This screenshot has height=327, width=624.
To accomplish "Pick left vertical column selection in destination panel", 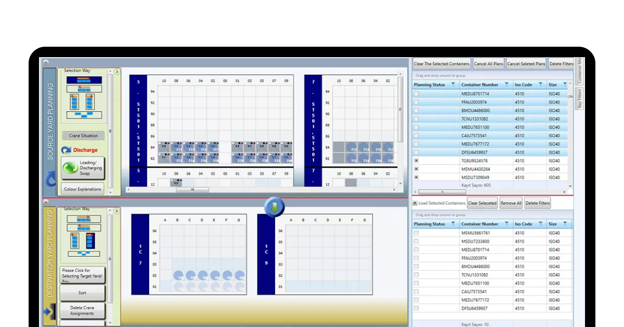I will 76,240.
